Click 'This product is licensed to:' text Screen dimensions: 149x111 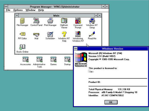click(x=103, y=68)
